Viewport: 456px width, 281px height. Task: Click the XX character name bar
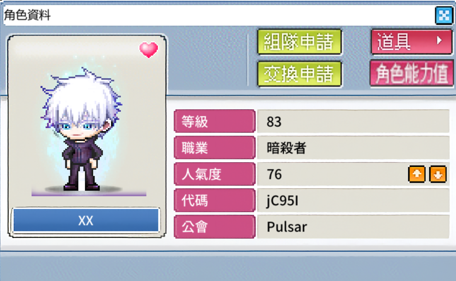click(86, 220)
